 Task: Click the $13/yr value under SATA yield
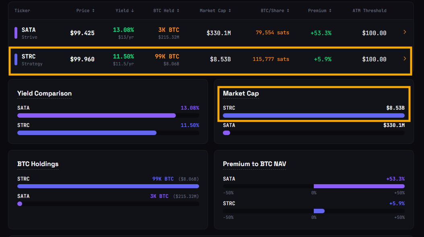coord(126,37)
